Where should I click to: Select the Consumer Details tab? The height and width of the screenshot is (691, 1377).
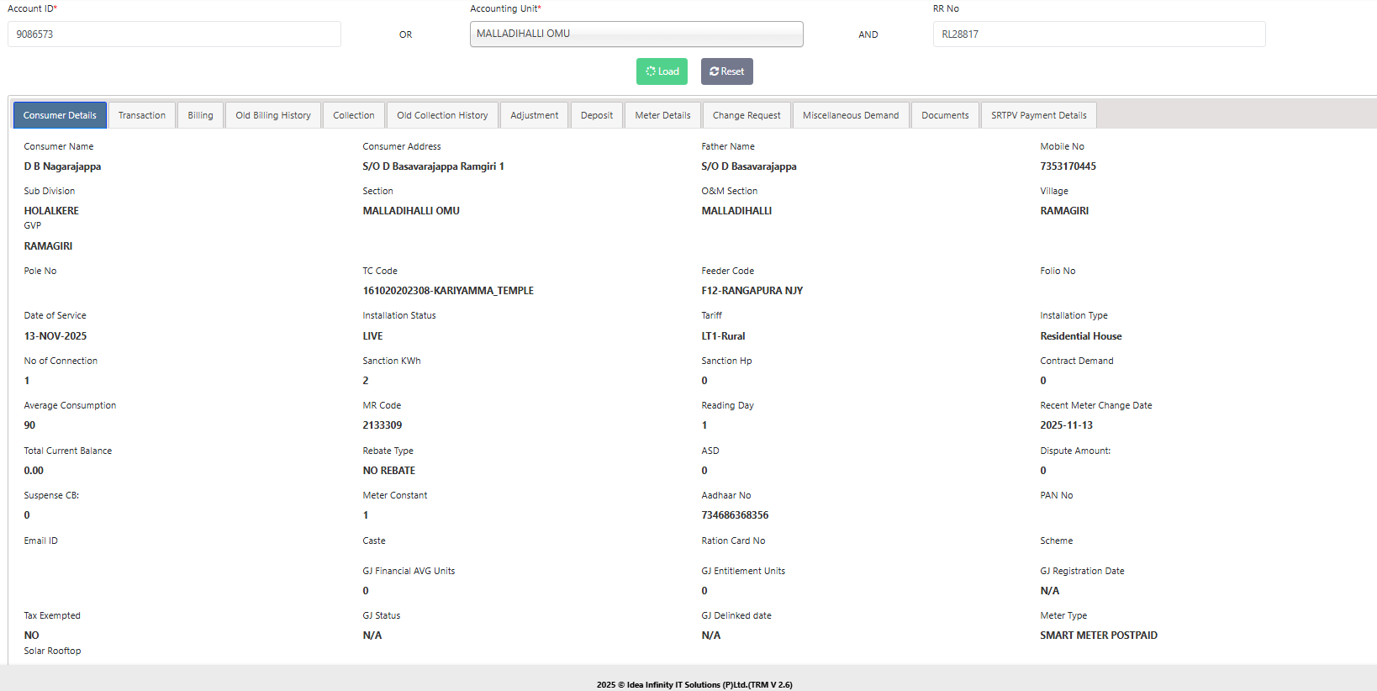point(60,115)
